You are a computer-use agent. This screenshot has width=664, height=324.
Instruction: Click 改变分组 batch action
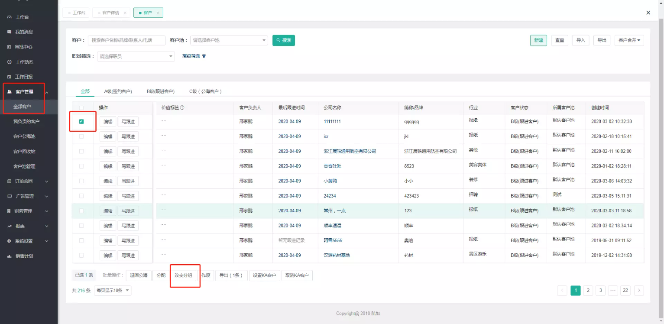[x=183, y=275]
